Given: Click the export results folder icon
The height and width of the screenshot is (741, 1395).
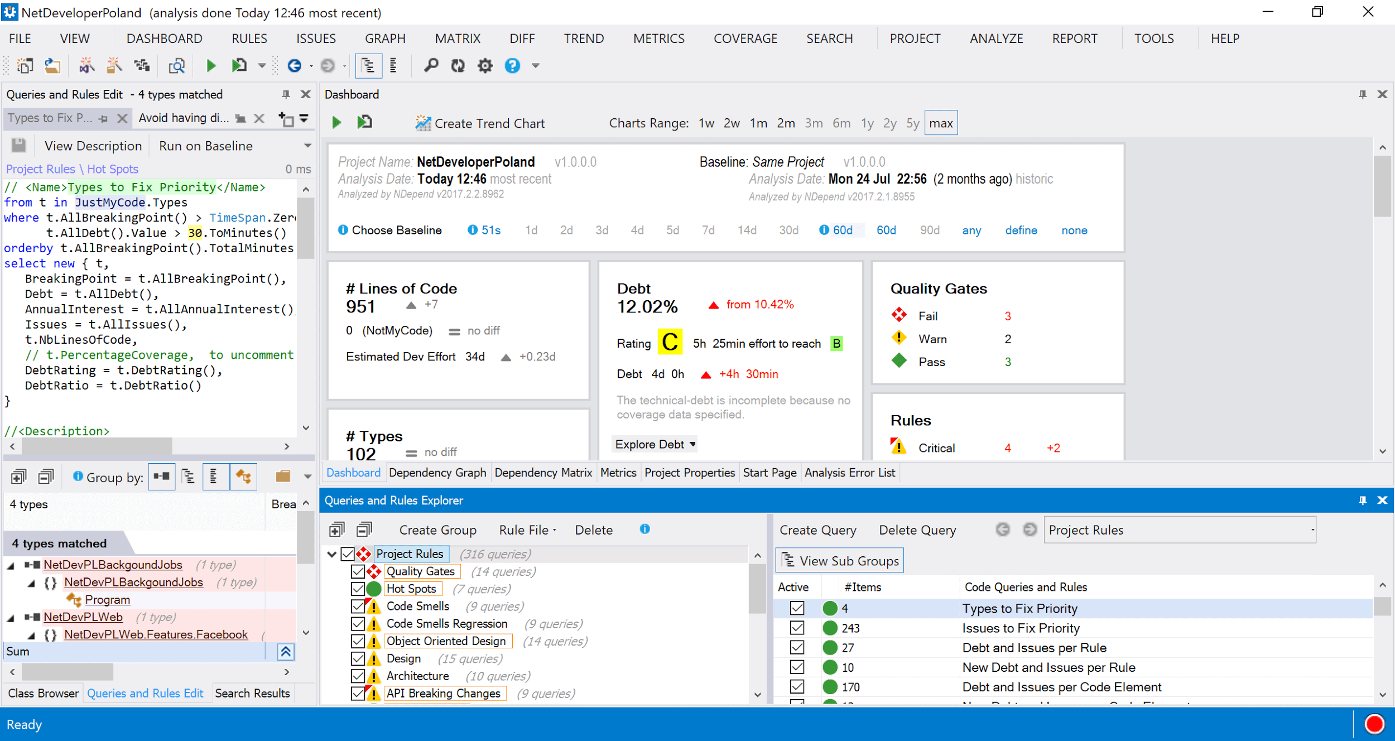Looking at the screenshot, I should pos(283,477).
